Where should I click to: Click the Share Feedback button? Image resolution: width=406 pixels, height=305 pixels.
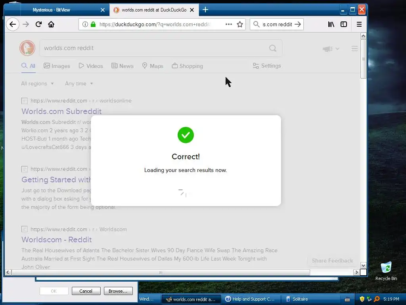coord(333,261)
